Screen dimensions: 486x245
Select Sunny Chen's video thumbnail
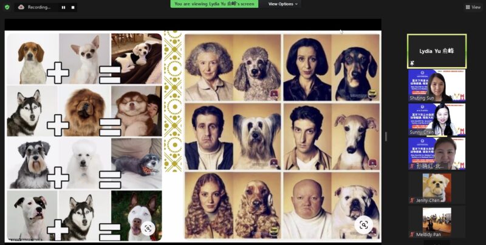(437, 119)
